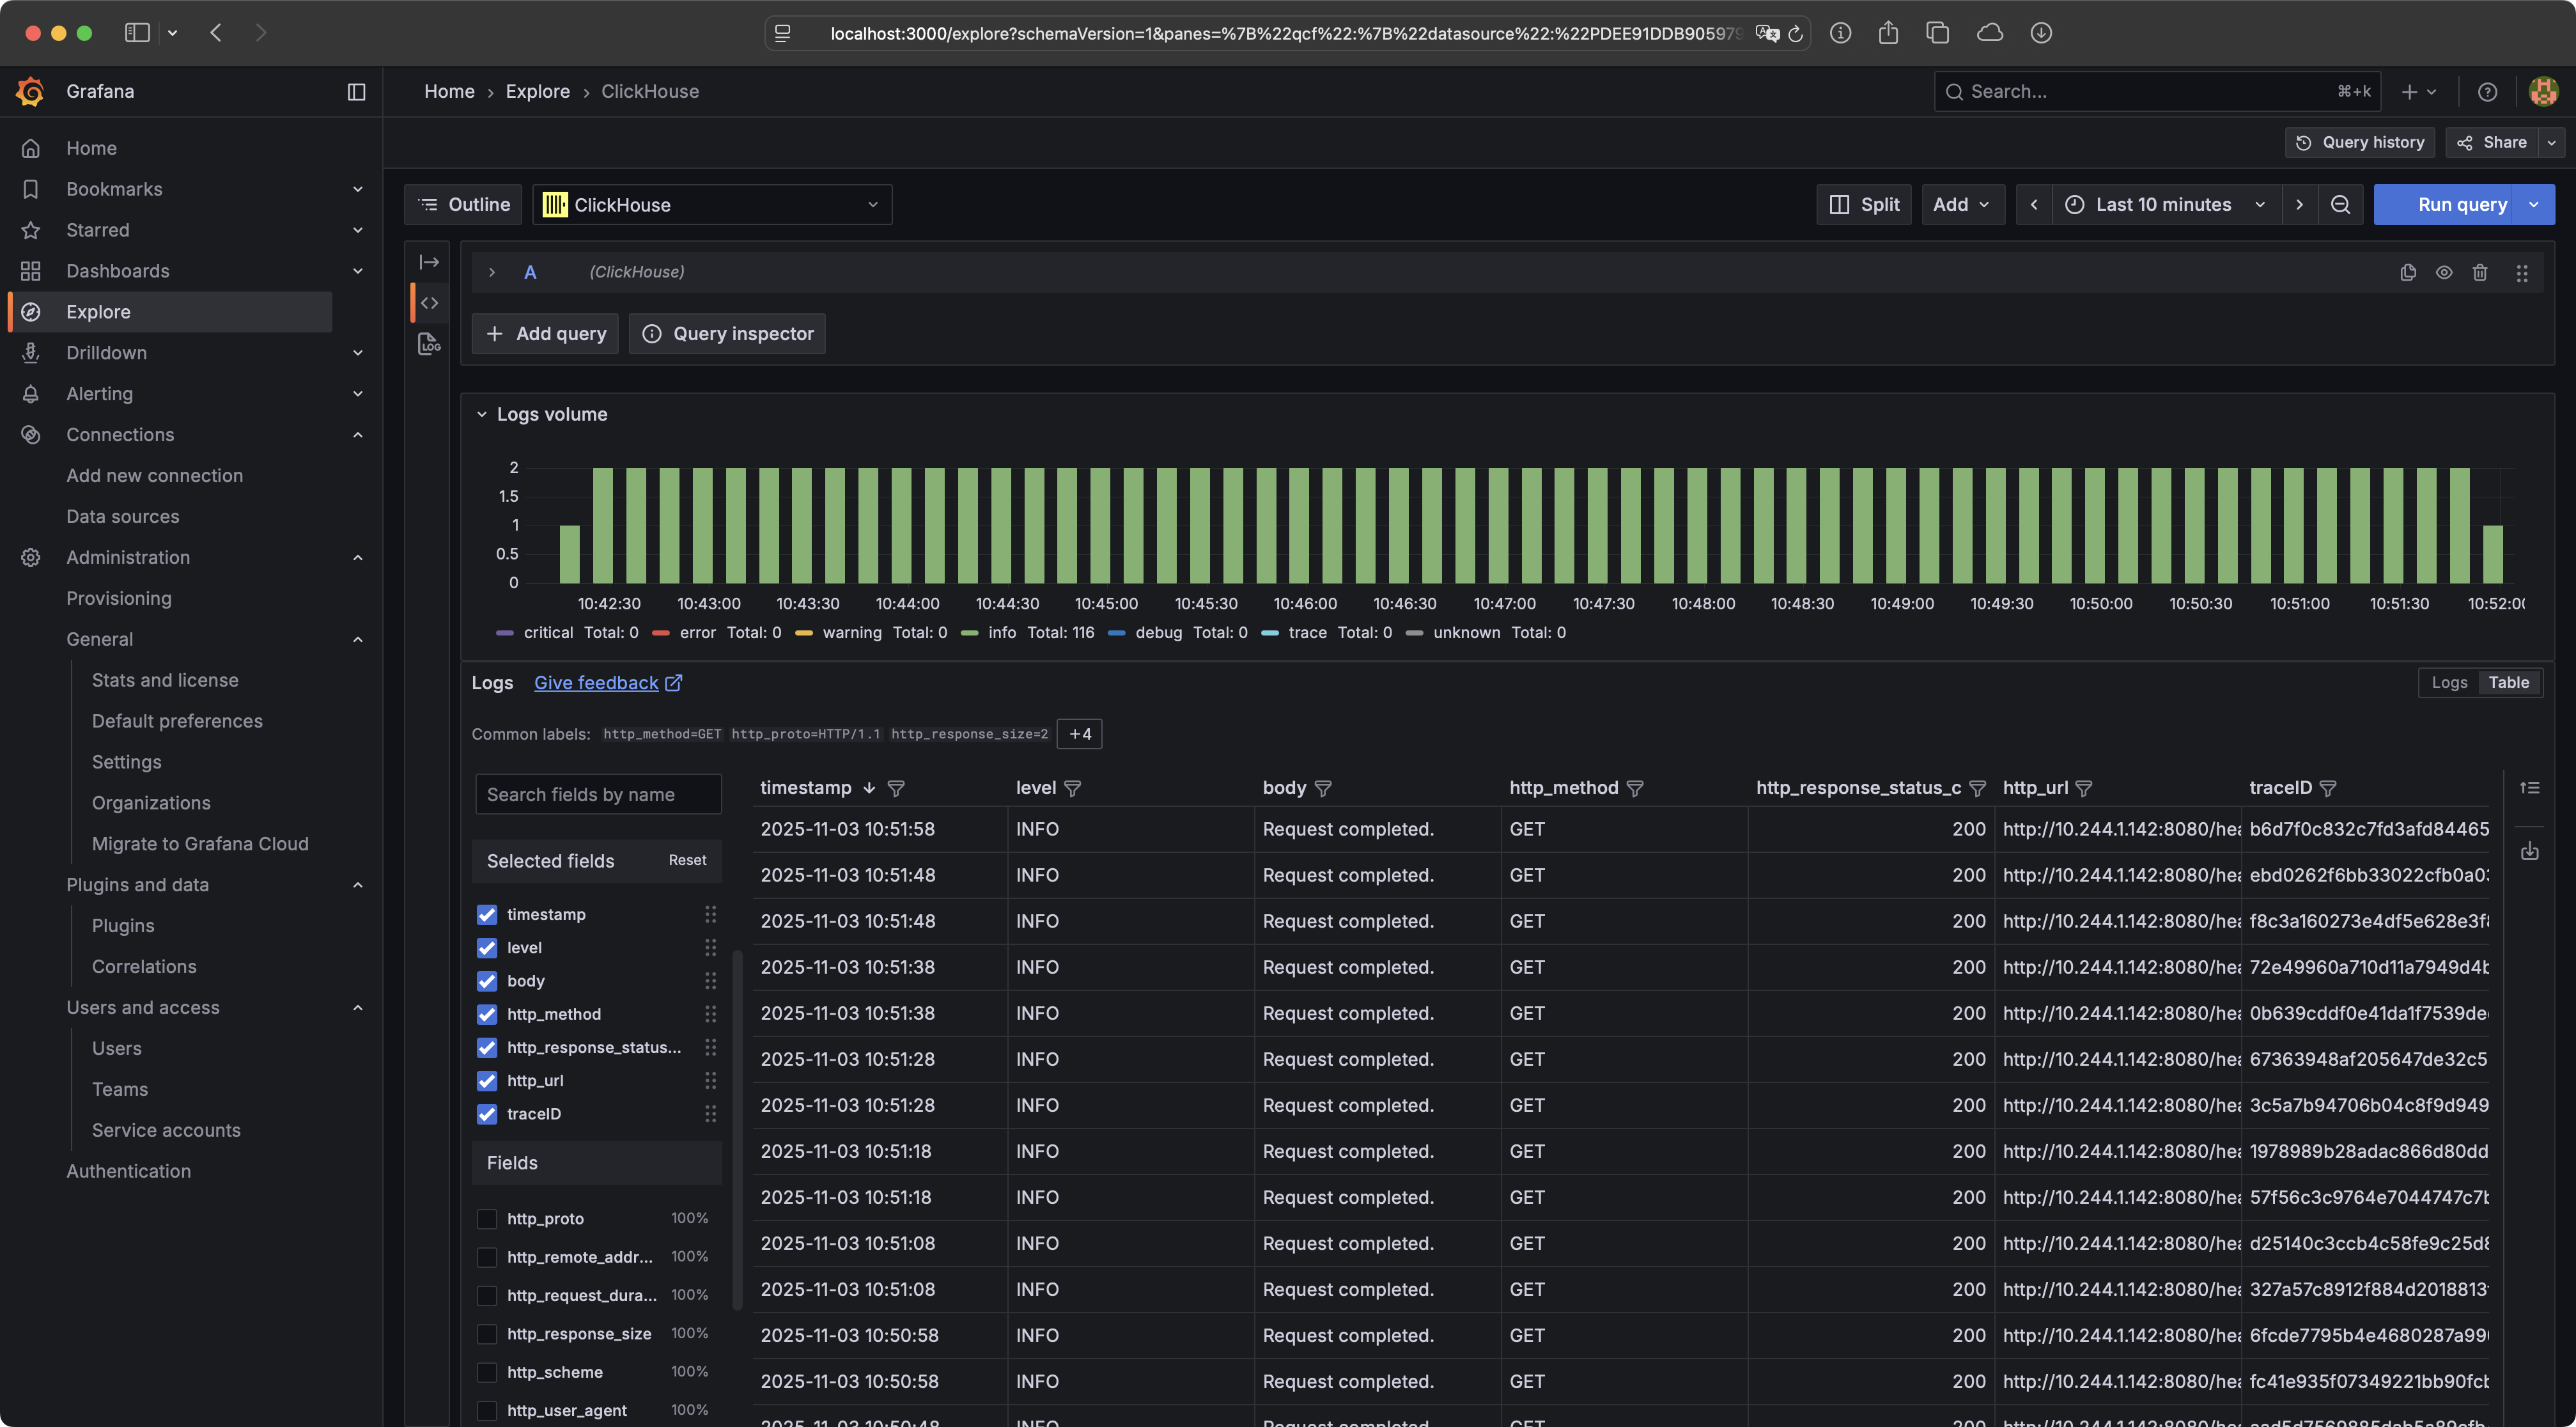Viewport: 2576px width, 1427px height.
Task: Collapse the Logs volume panel
Action: [x=482, y=414]
